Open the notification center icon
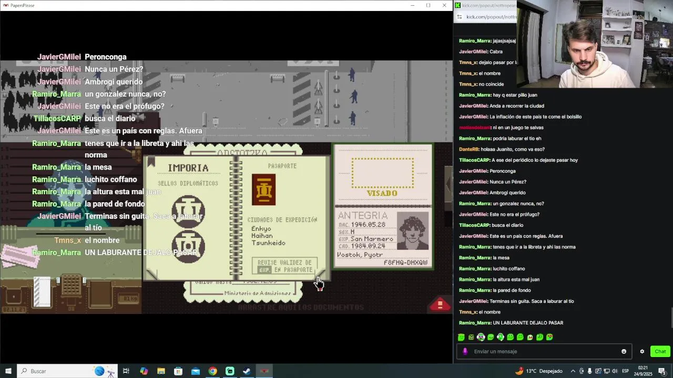 [x=662, y=371]
